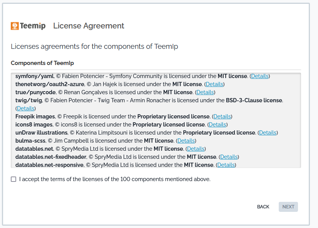Click the License Agreement heading
Viewport: 318px width, 228px height.
tap(89, 26)
